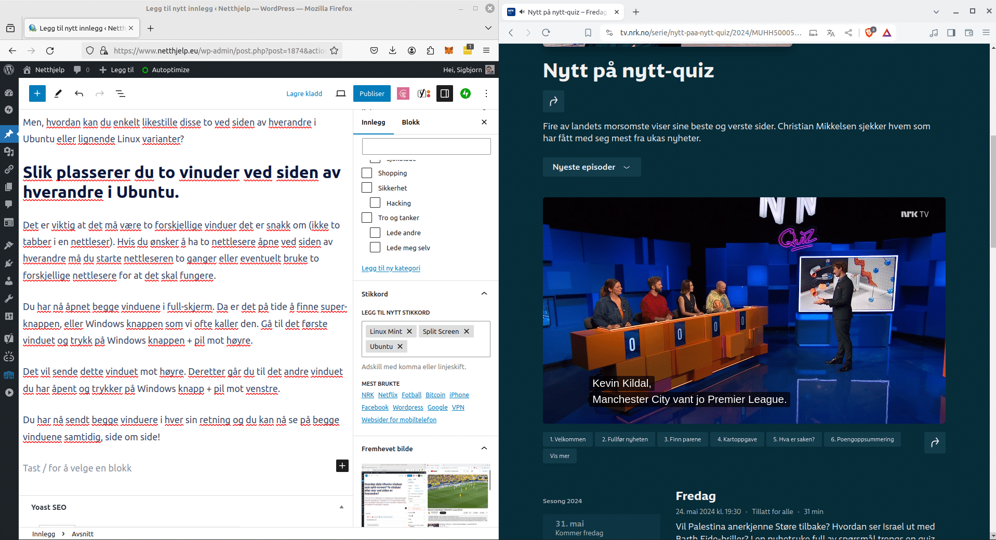
Task: Open the comments bubble in admin bar
Action: 81,70
